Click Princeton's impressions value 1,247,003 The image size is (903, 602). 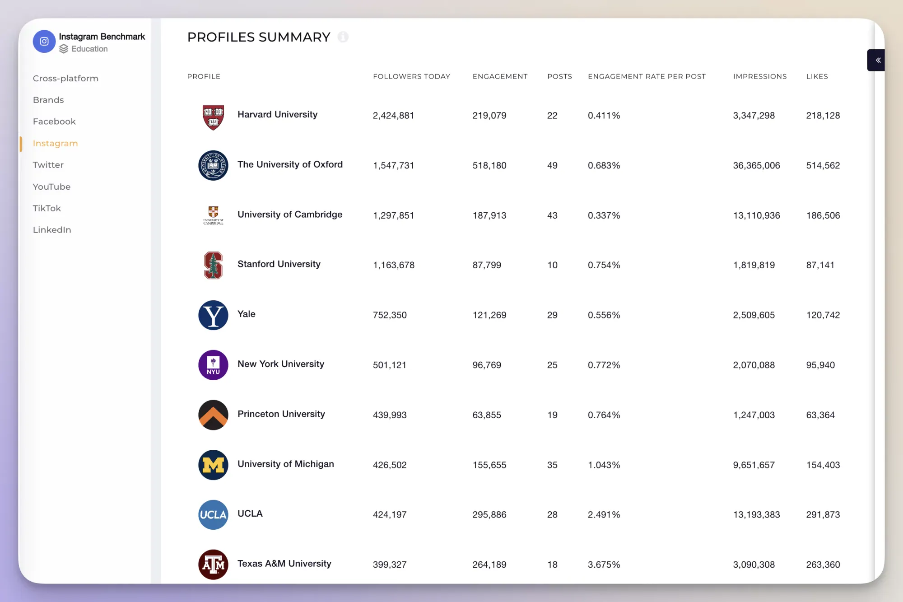tap(754, 415)
